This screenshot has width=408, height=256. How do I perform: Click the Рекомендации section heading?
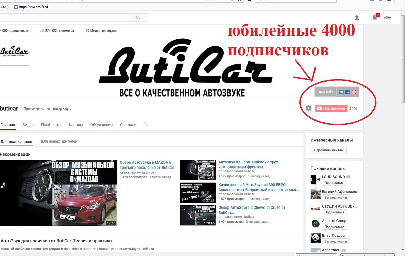(15, 154)
